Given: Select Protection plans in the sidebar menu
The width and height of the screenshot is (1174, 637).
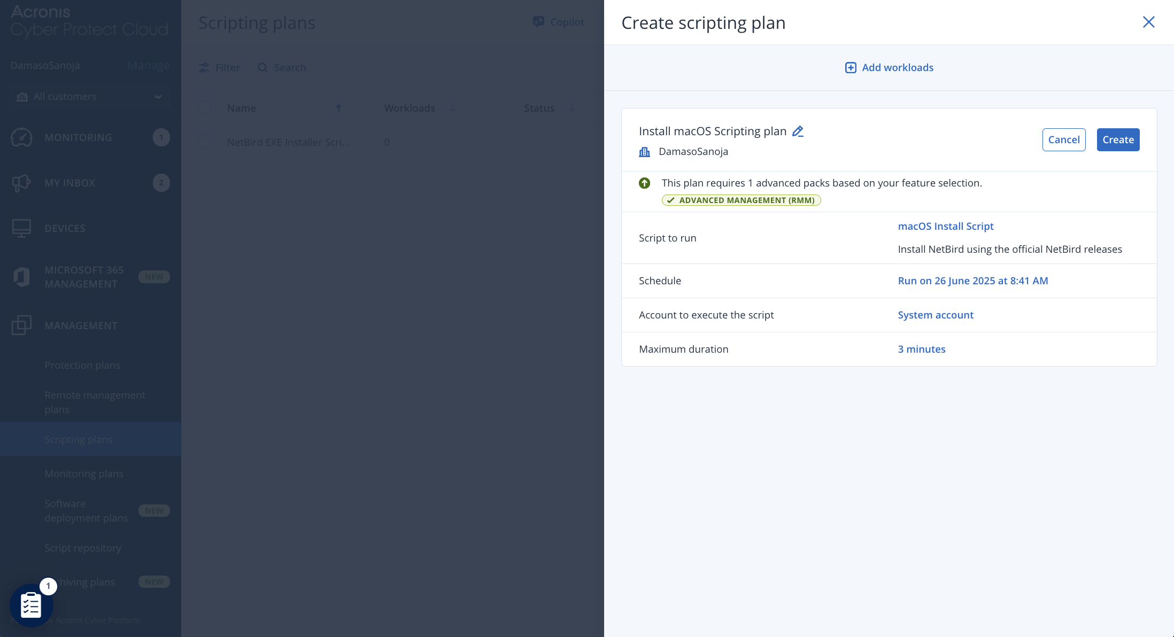Looking at the screenshot, I should (x=82, y=365).
